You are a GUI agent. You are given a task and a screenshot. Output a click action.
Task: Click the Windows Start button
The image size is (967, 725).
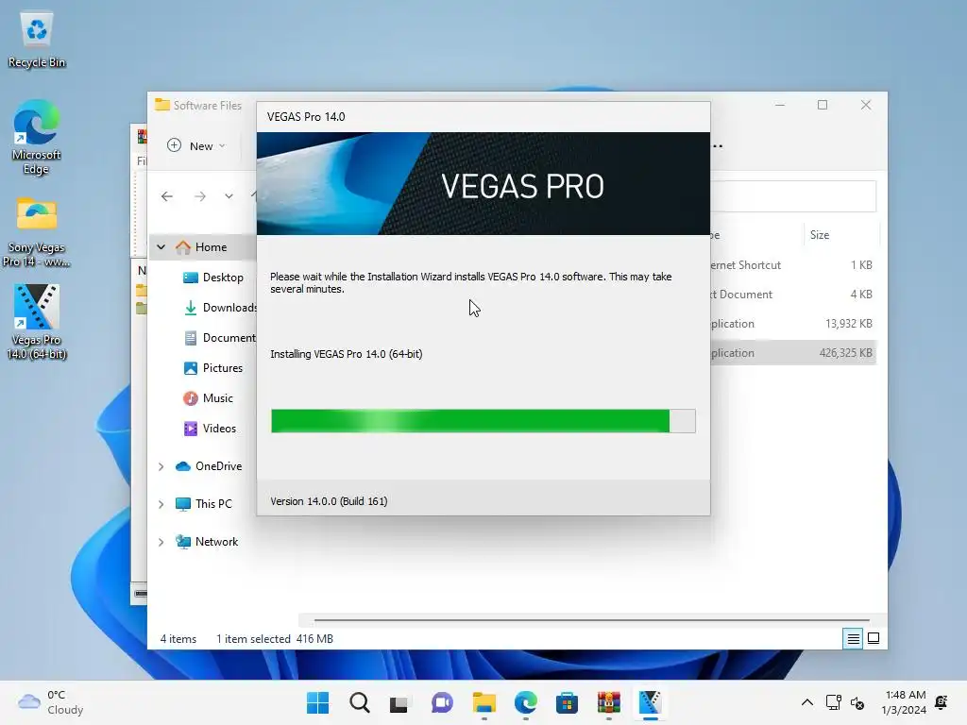[x=317, y=702]
